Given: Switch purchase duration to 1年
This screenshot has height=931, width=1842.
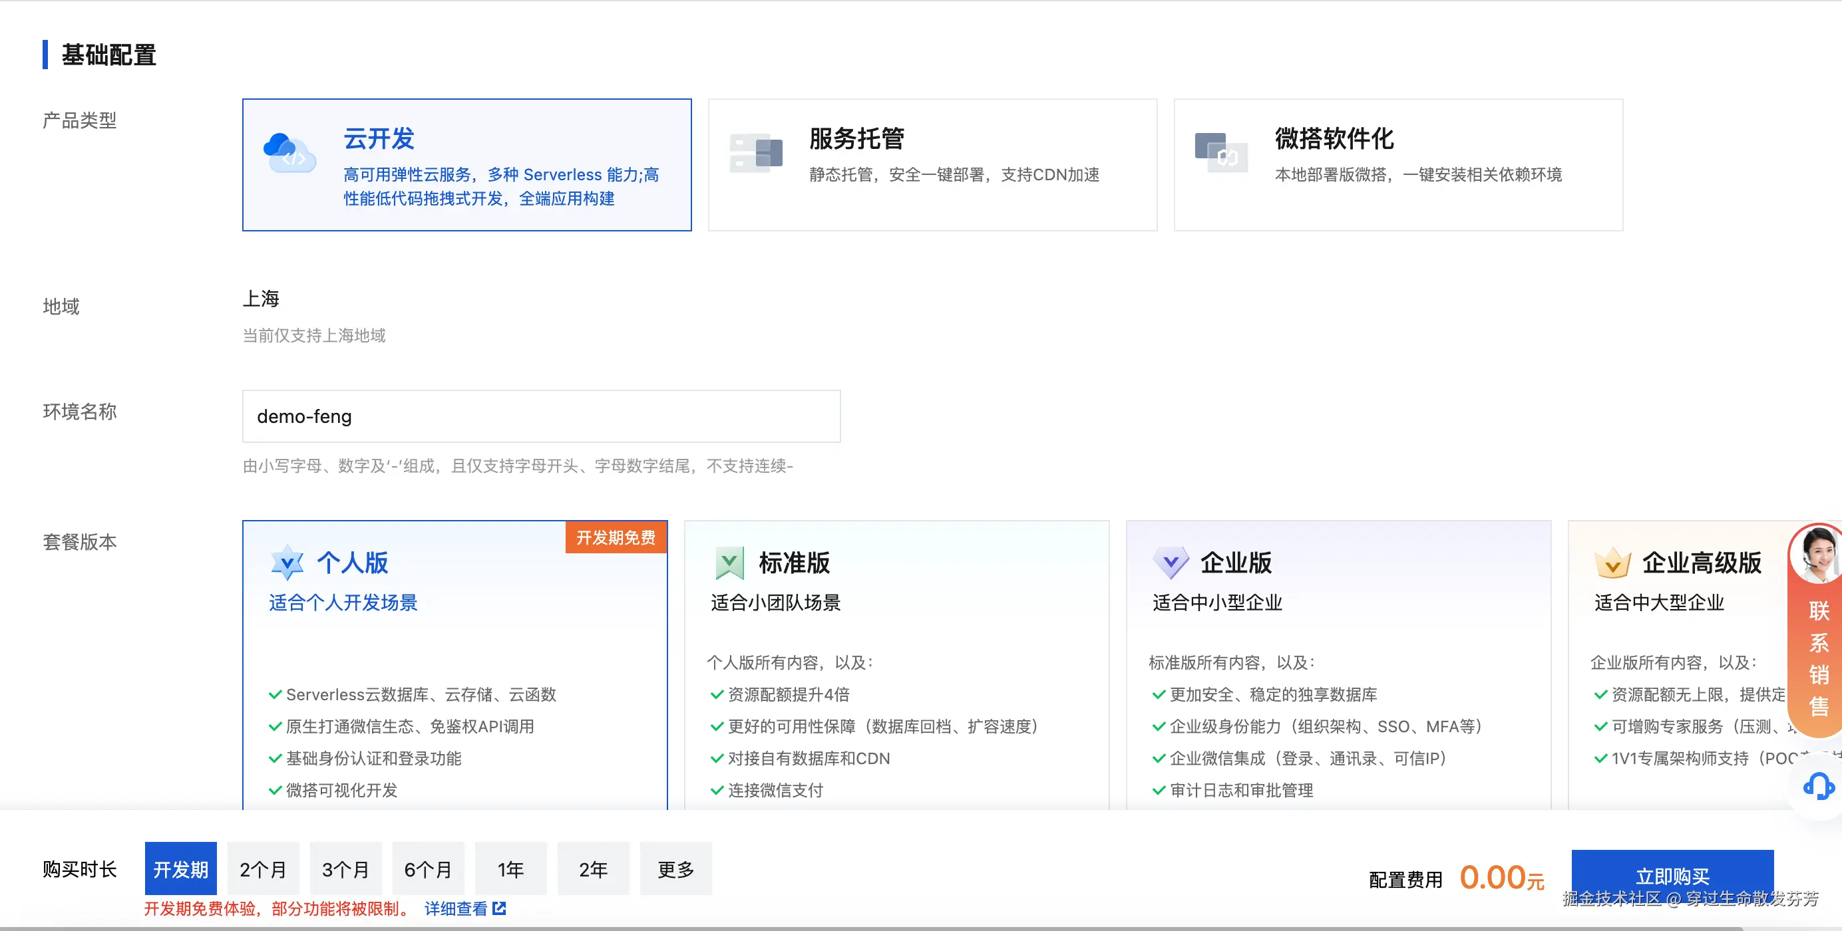Looking at the screenshot, I should [x=510, y=869].
